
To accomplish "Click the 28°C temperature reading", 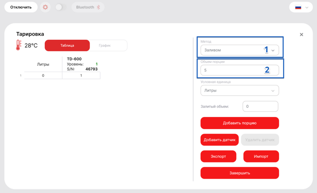I will click(31, 46).
